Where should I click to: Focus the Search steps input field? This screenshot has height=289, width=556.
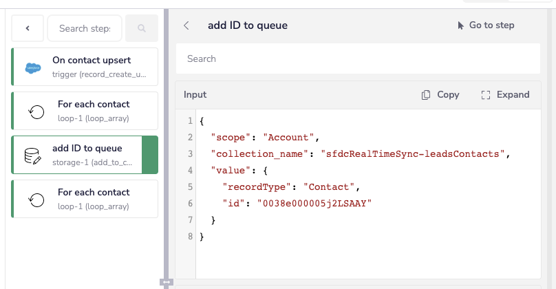coord(85,28)
